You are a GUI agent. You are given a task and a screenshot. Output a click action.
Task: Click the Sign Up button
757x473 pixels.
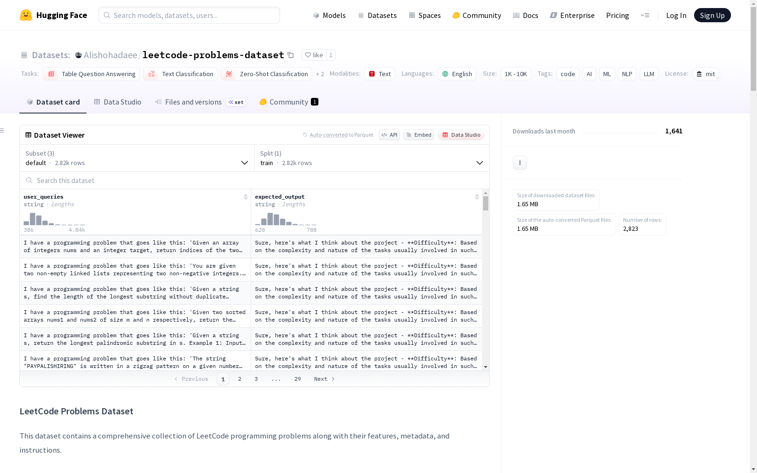pos(713,15)
